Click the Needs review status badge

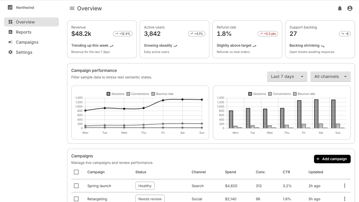point(150,199)
